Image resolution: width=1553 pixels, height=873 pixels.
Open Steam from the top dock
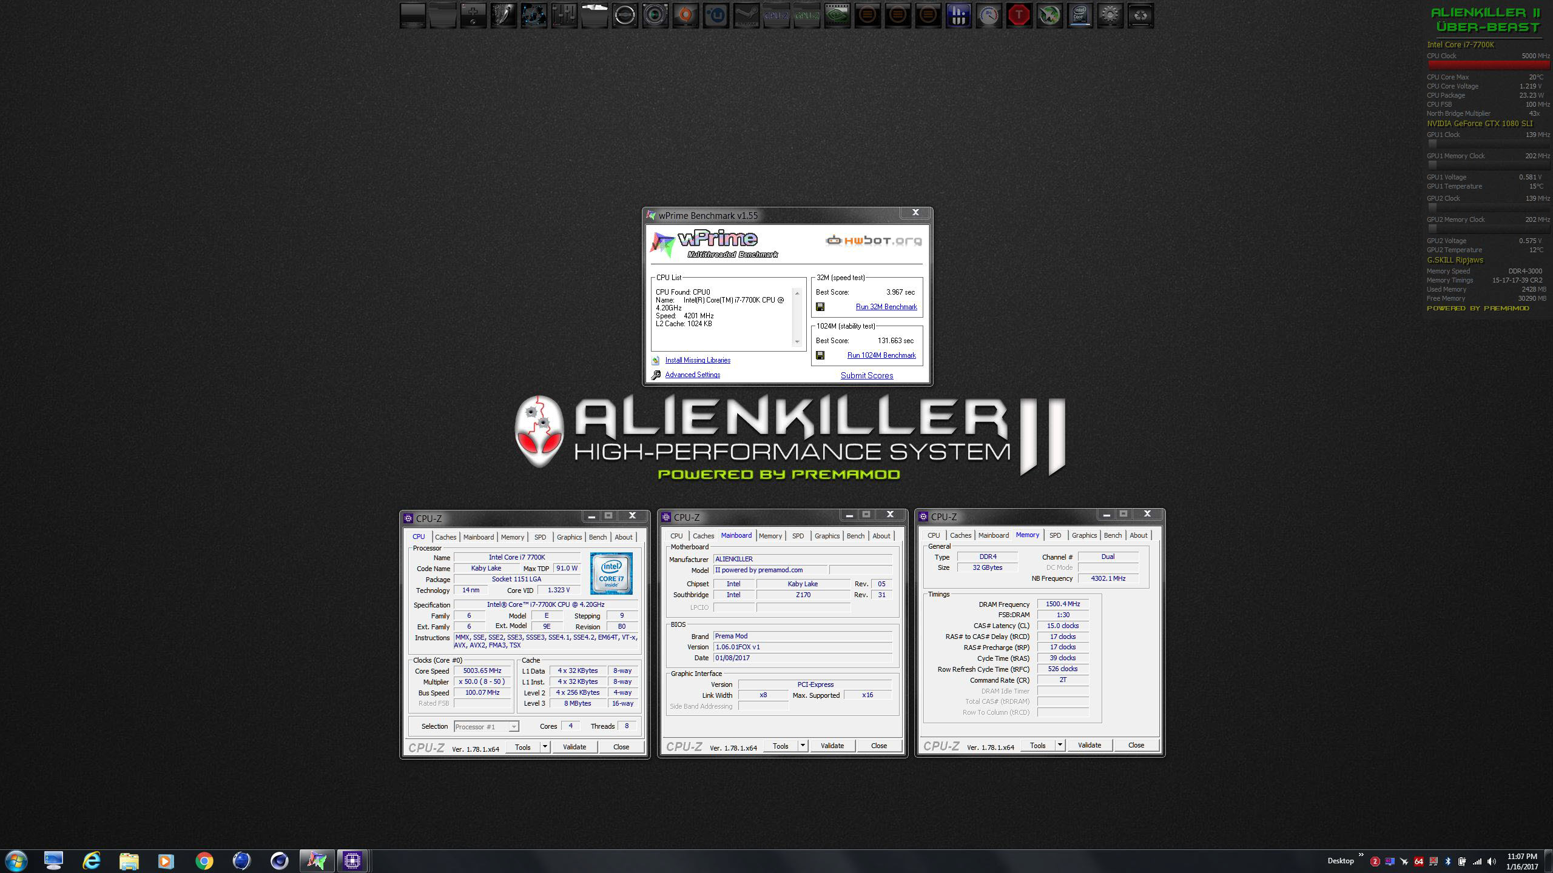[x=746, y=16]
